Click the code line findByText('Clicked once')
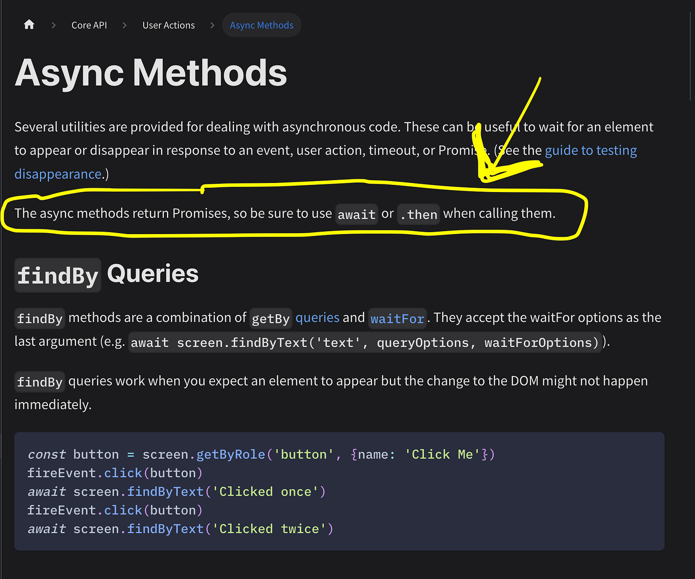The height and width of the screenshot is (579, 695). click(x=177, y=492)
